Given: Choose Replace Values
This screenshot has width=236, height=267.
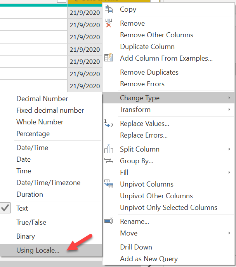Looking at the screenshot, I should coord(144,124).
